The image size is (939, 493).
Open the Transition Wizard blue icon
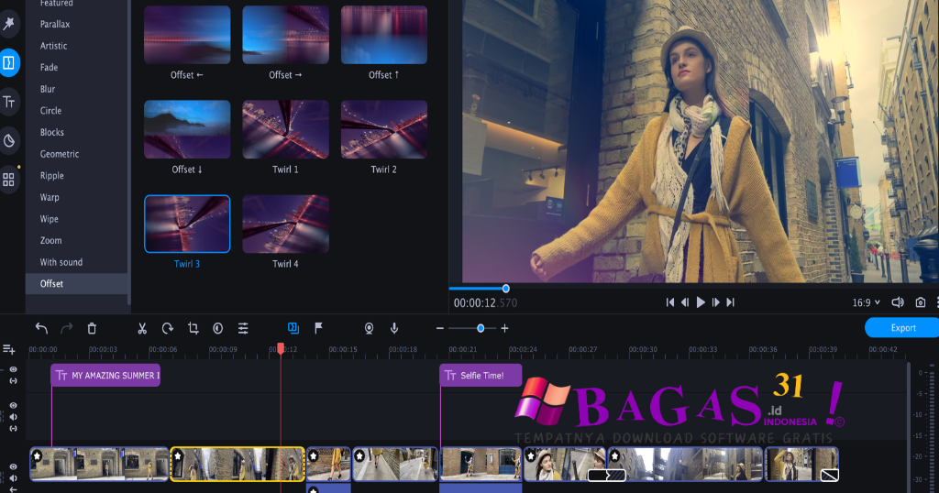tap(293, 328)
